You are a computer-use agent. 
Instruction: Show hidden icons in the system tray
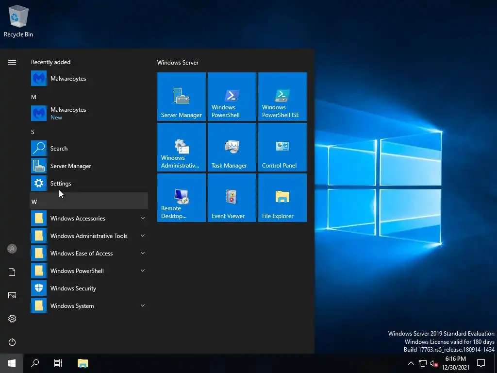(x=411, y=363)
